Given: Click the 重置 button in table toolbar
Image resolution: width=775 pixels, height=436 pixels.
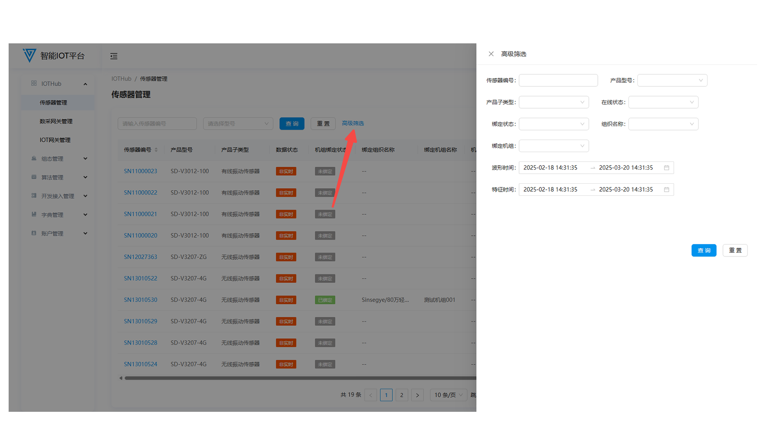Looking at the screenshot, I should (323, 124).
